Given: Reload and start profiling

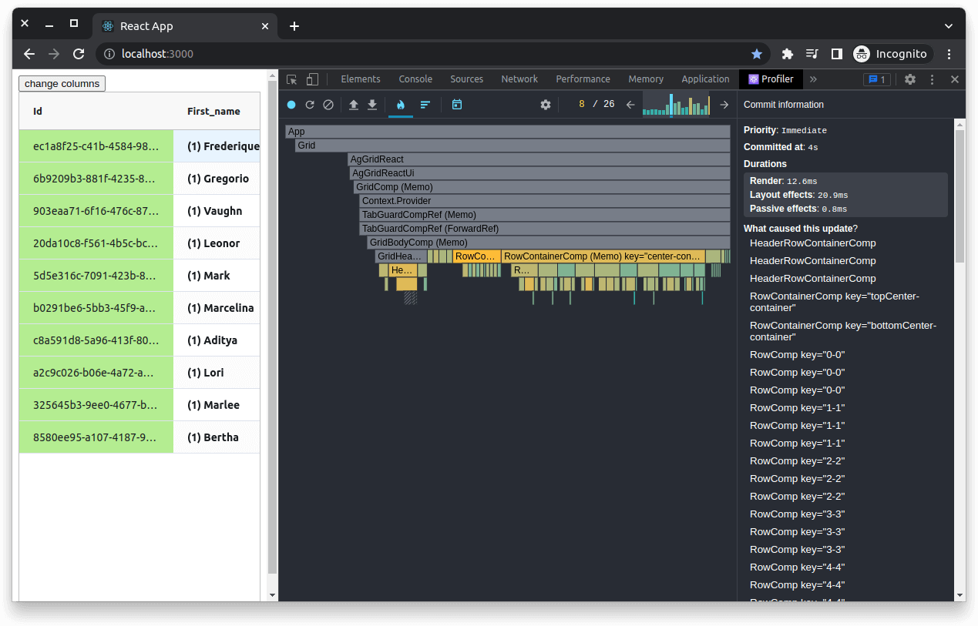Looking at the screenshot, I should point(310,105).
